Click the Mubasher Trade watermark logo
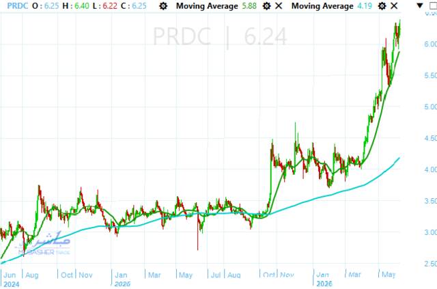This screenshot has width=437, height=289. pyautogui.click(x=44, y=244)
